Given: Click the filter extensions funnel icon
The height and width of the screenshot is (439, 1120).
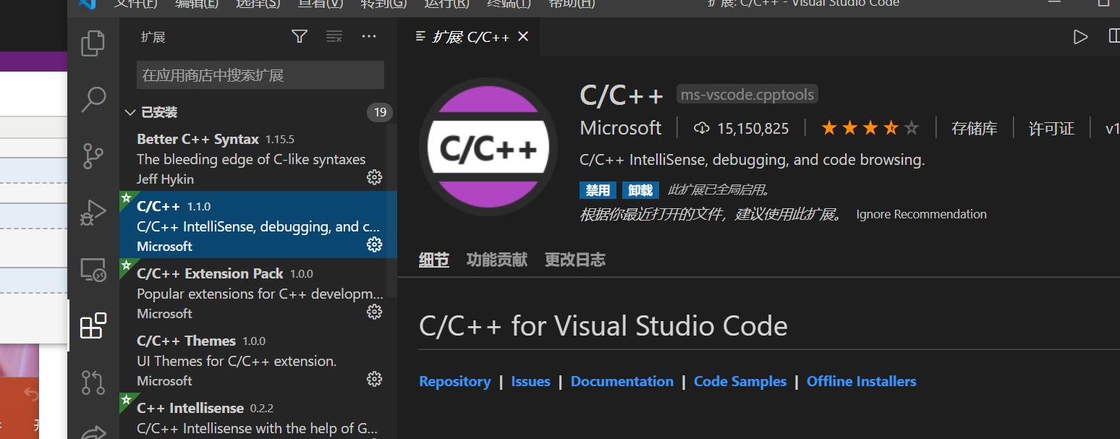Looking at the screenshot, I should click(x=300, y=37).
